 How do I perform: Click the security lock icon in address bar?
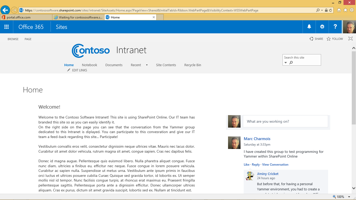click(326, 10)
